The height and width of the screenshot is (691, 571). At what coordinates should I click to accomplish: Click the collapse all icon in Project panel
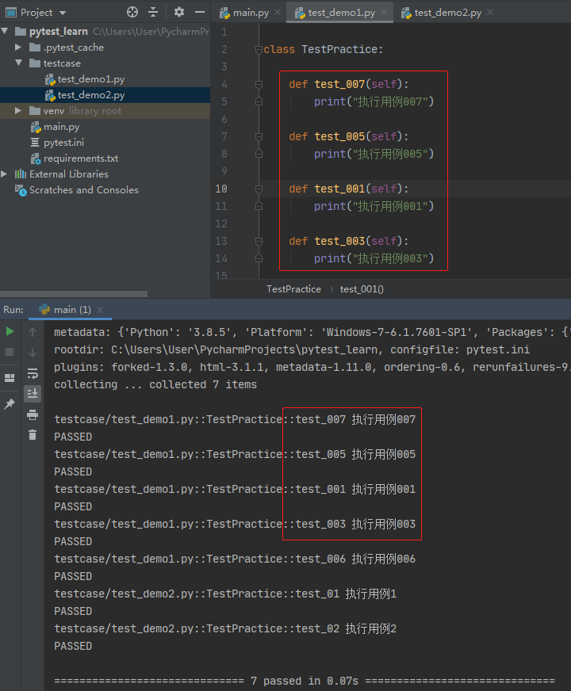153,13
